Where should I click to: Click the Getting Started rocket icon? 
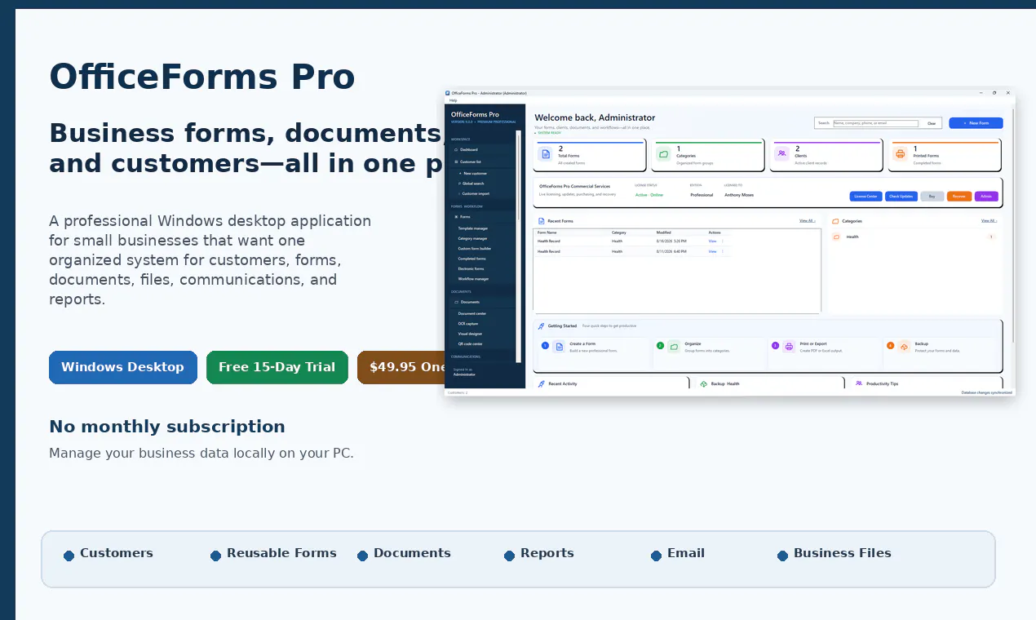pos(541,326)
